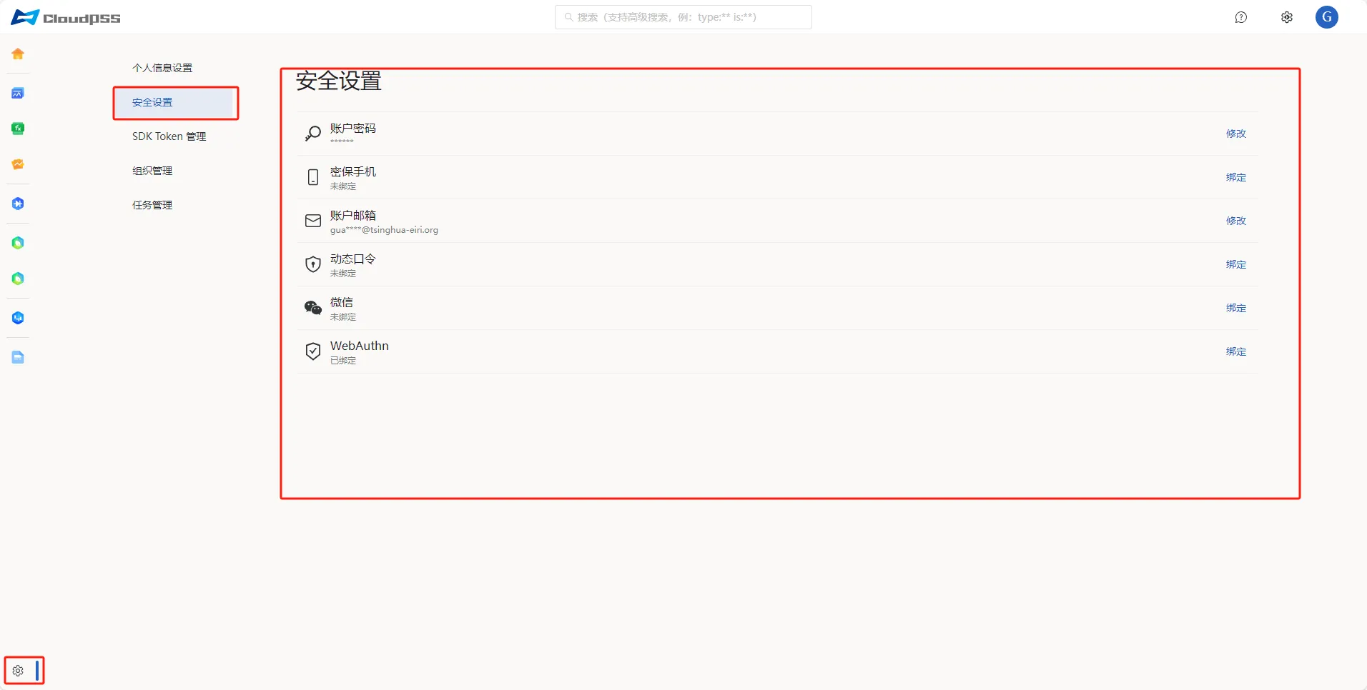The height and width of the screenshot is (690, 1367).
Task: Click 绑定 for 微信
Action: (1236, 308)
